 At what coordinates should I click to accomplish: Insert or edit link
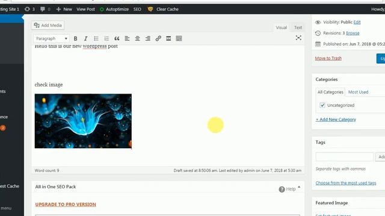tap(158, 38)
